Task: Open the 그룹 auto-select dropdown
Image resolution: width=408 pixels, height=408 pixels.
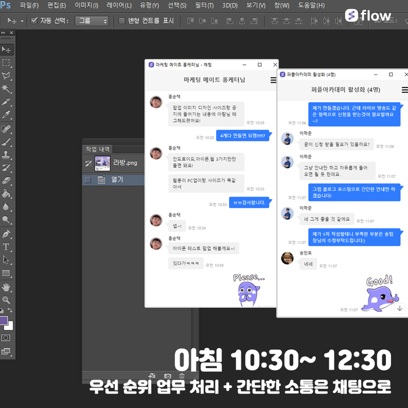Action: coord(92,21)
